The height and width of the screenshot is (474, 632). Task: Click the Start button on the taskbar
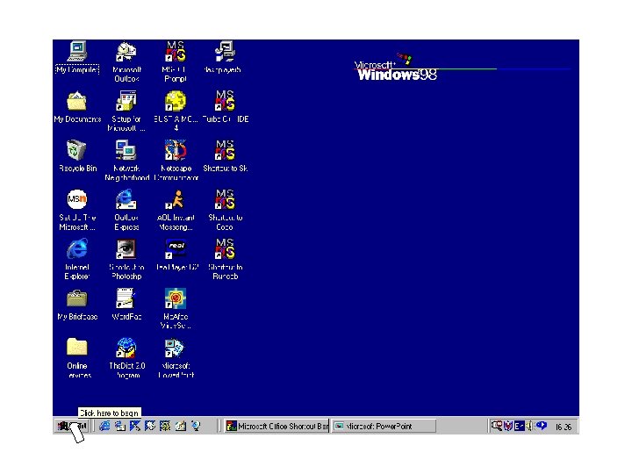click(73, 426)
